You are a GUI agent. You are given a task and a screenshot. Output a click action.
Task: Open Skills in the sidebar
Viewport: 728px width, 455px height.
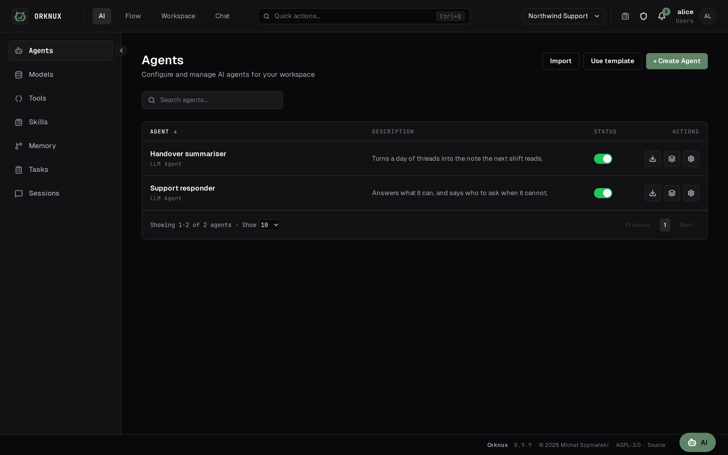60,122
